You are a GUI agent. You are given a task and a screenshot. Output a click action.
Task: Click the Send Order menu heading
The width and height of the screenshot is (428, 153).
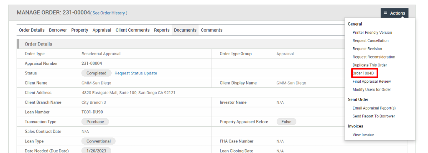point(358,99)
